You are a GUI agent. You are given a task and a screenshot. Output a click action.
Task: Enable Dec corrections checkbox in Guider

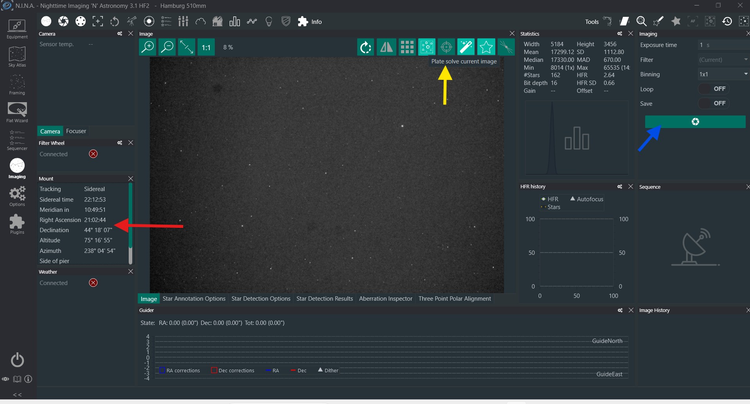(214, 370)
